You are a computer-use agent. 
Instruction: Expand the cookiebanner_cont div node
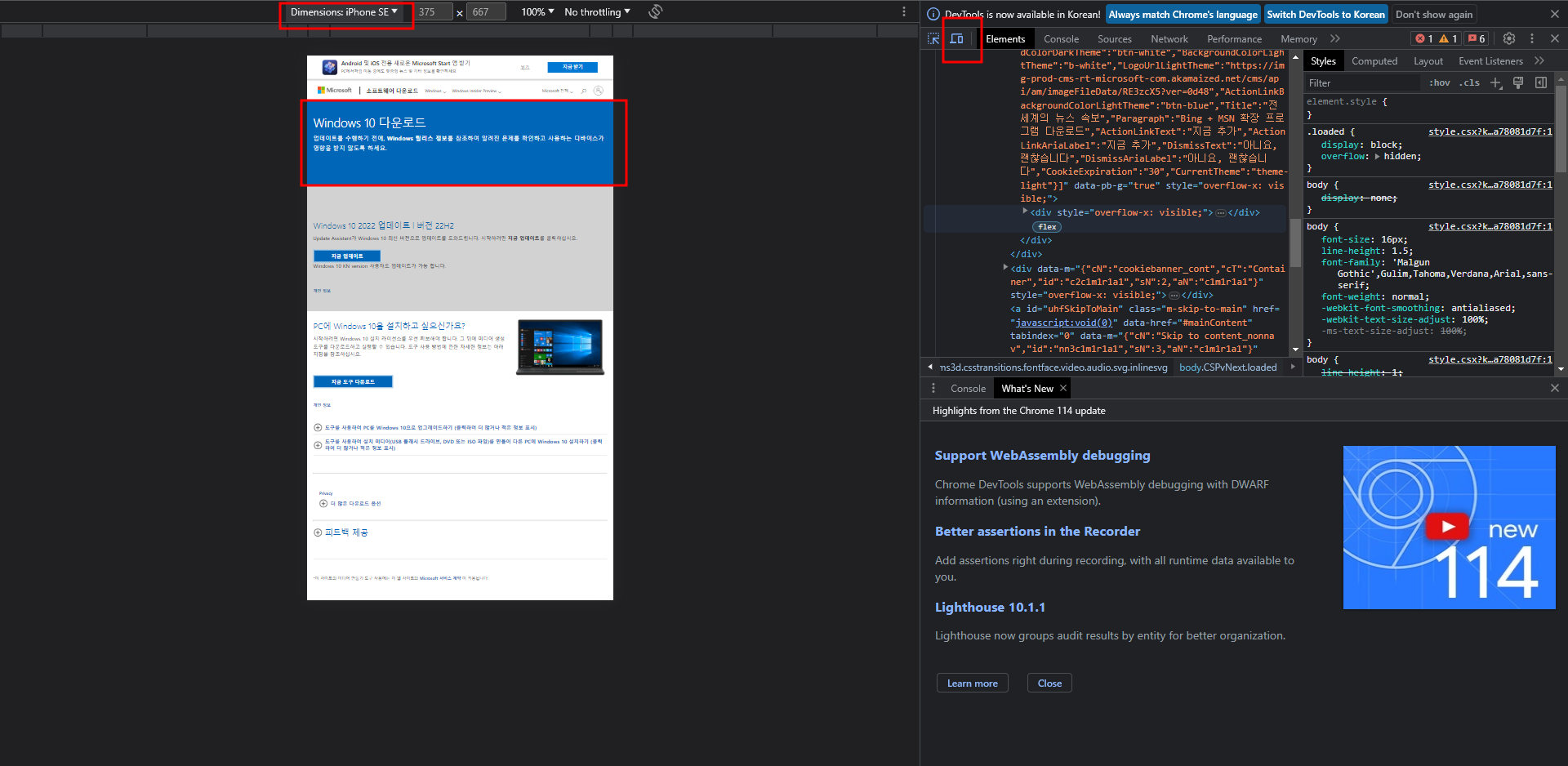click(1005, 267)
